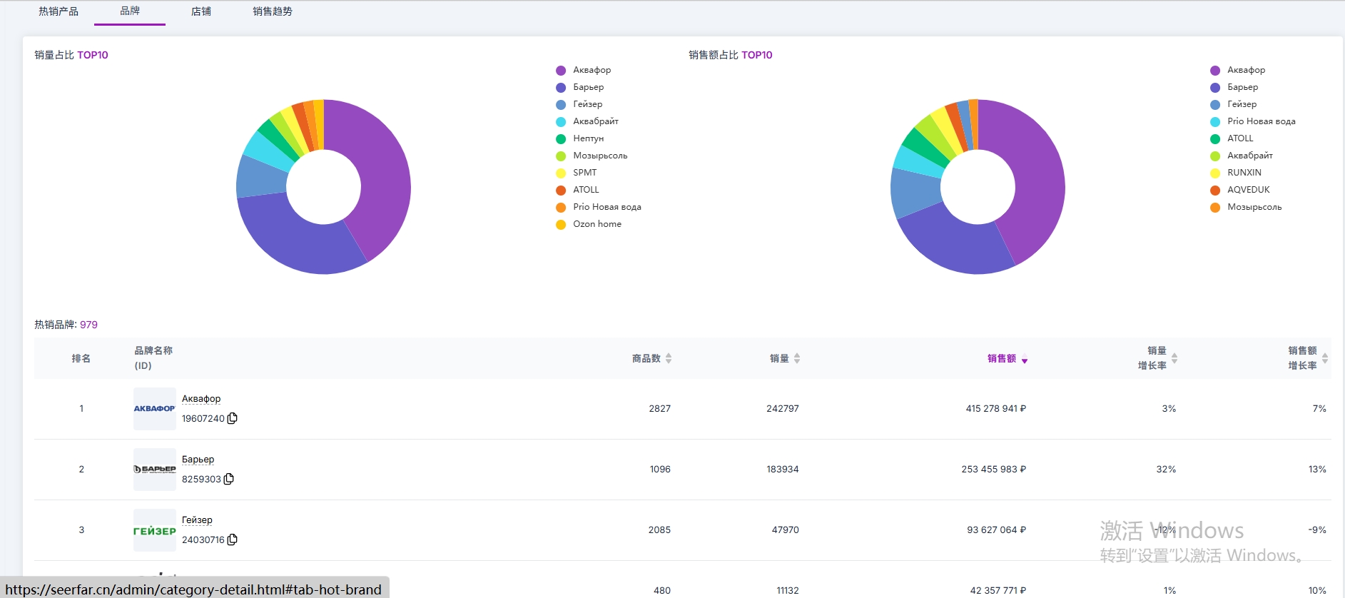Screen dimensions: 1345x598
Task: Toggle Гейзер in the 销售额占比 legend
Action: [1234, 104]
